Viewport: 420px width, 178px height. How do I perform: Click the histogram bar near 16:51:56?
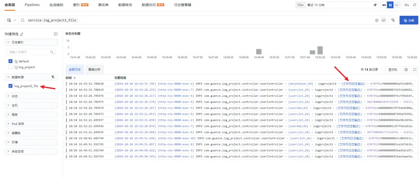click(312, 52)
